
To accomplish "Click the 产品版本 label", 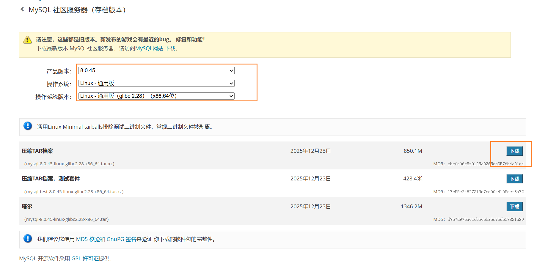I will coord(59,71).
